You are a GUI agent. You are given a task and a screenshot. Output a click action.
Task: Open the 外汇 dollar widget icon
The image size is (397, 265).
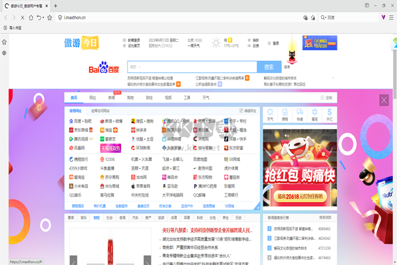(x=330, y=115)
